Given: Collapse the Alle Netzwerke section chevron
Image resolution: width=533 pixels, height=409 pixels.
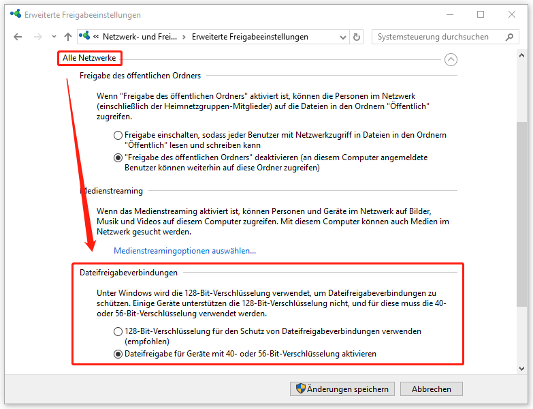Looking at the screenshot, I should pyautogui.click(x=451, y=60).
